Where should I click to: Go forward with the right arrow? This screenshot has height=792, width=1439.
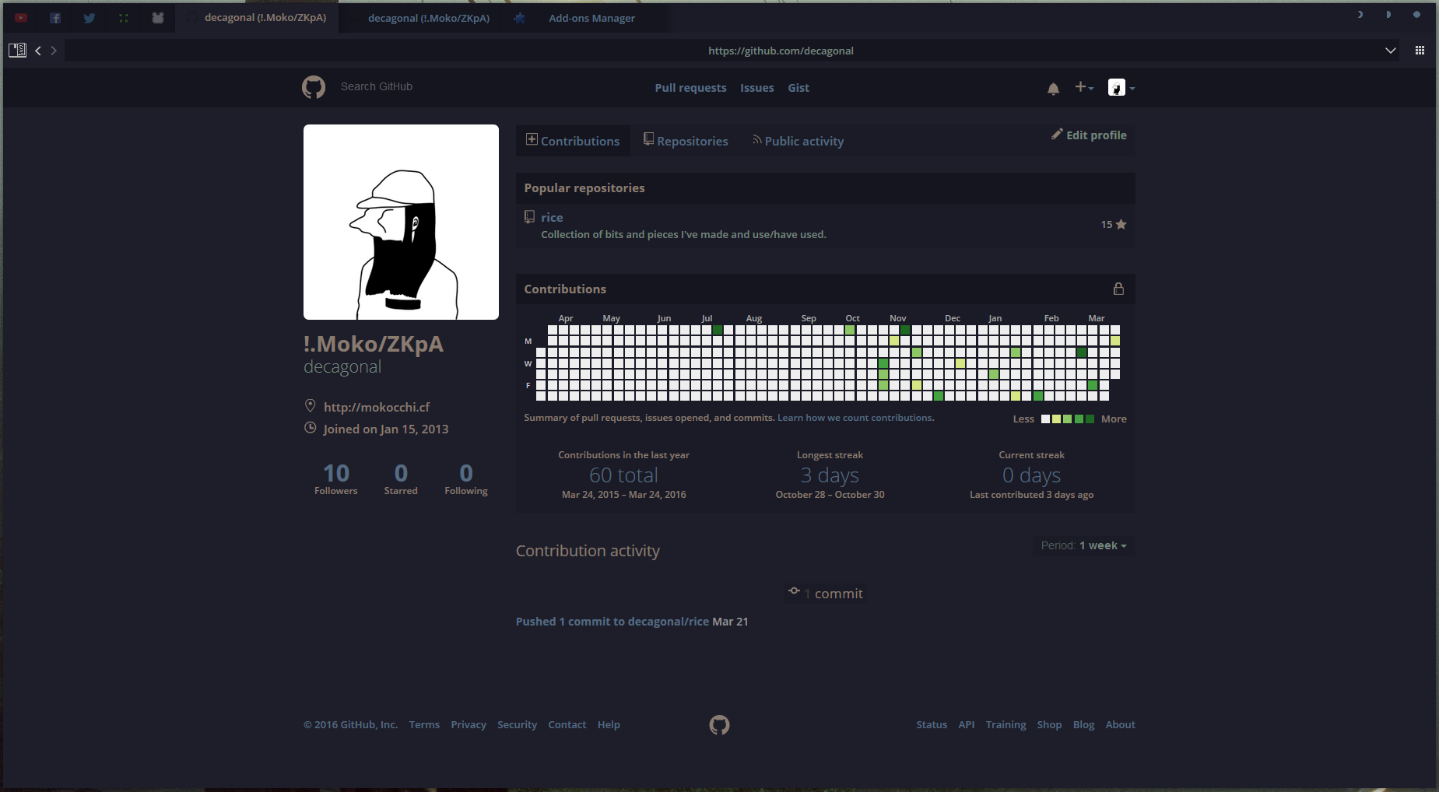coord(54,51)
